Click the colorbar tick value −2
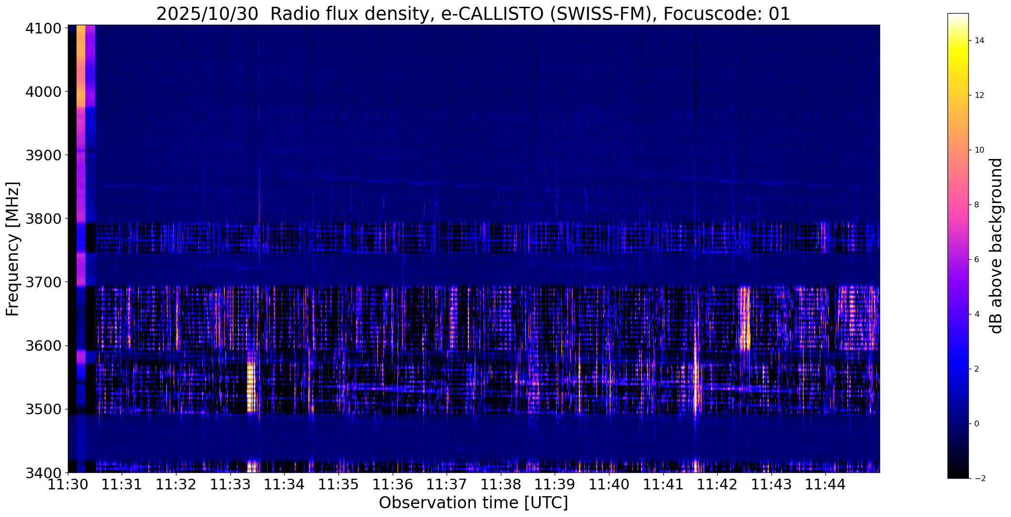Viewport: 1011px width, 517px height. click(x=979, y=479)
